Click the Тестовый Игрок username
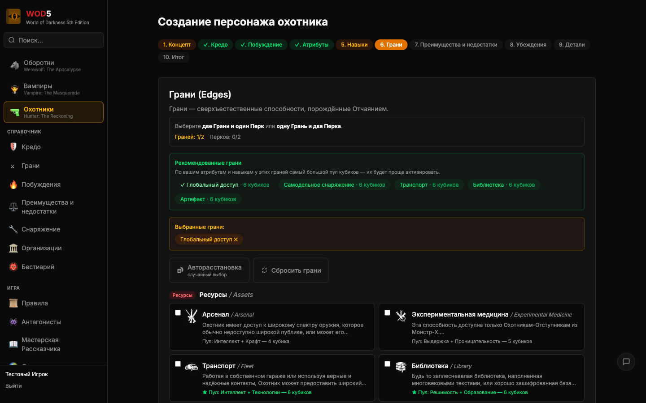The width and height of the screenshot is (646, 403). 26,374
